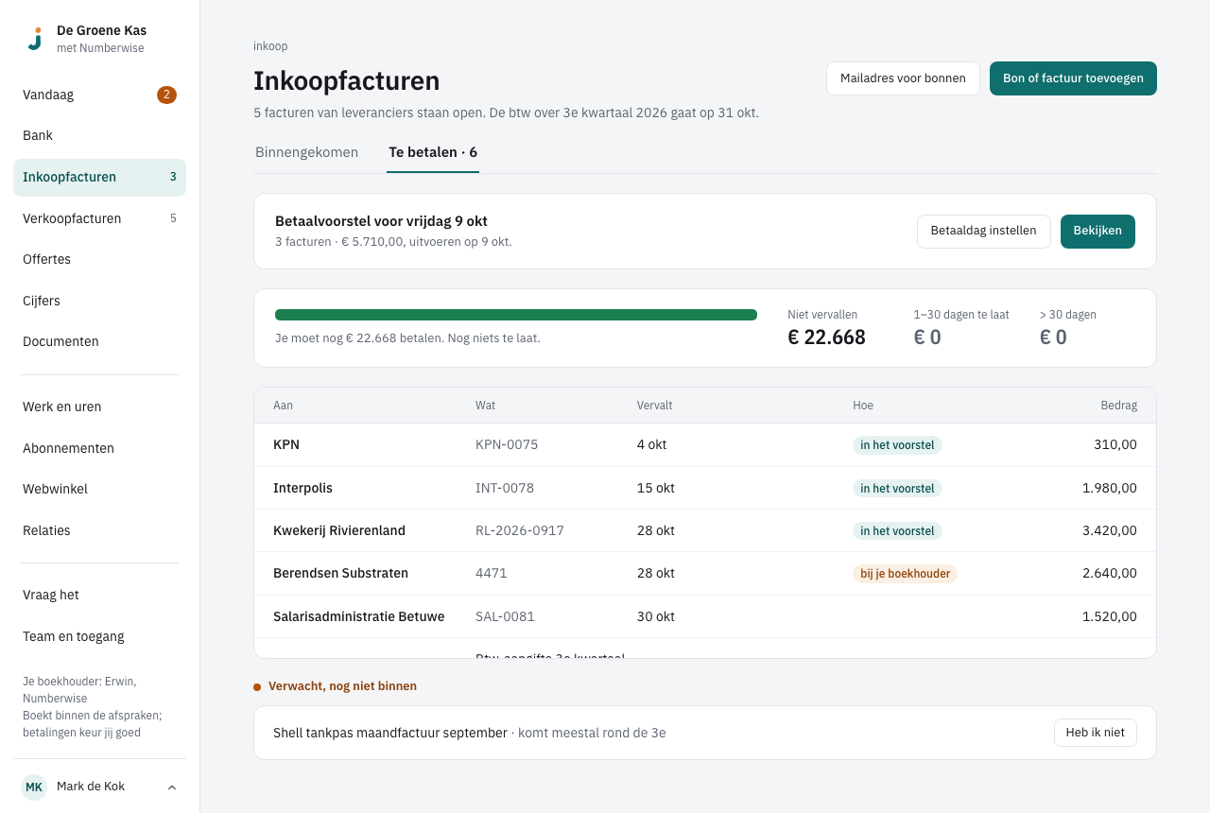Click the De Groene Kas logo icon

click(35, 39)
